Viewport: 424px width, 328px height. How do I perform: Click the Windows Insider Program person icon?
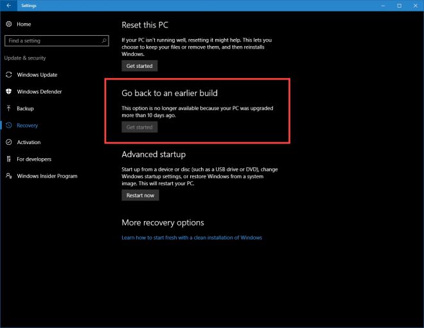point(9,176)
